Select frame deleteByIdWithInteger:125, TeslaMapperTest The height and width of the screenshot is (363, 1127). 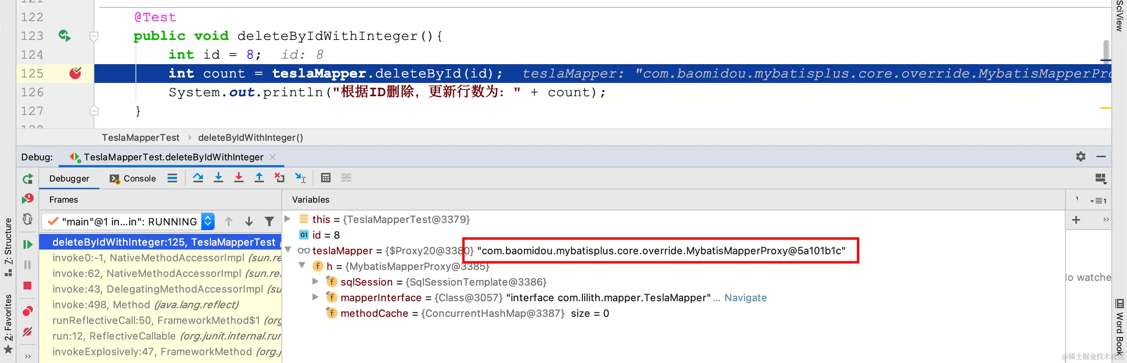160,242
